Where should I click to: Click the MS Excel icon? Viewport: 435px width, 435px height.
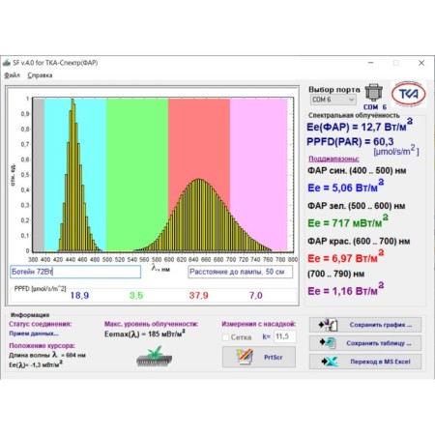330,362
